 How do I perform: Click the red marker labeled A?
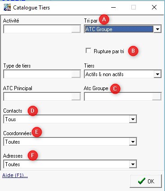coord(104,19)
